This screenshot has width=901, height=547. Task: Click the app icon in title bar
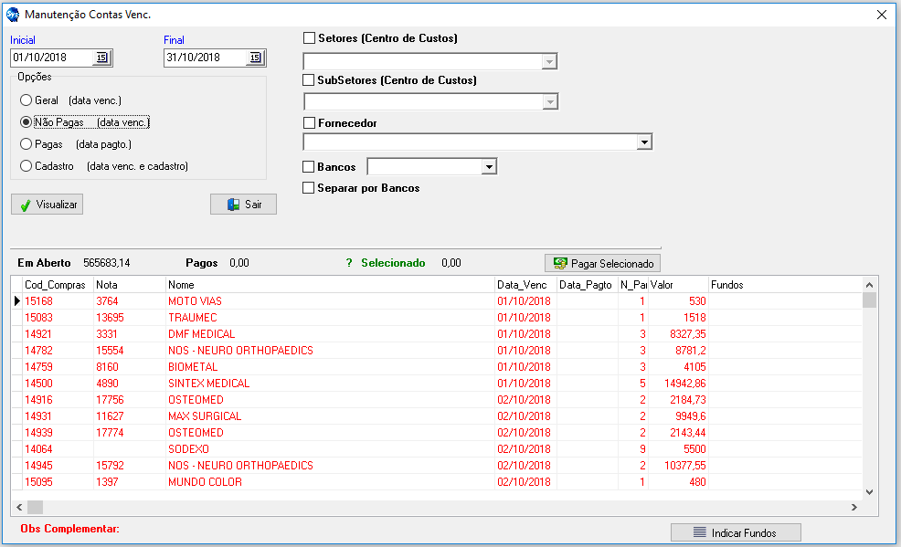(x=13, y=15)
